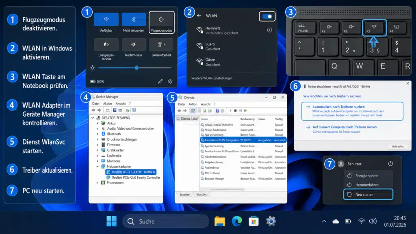This screenshot has height=234, width=416.
Task: Expand the Monitore category
Action: click(x=97, y=161)
